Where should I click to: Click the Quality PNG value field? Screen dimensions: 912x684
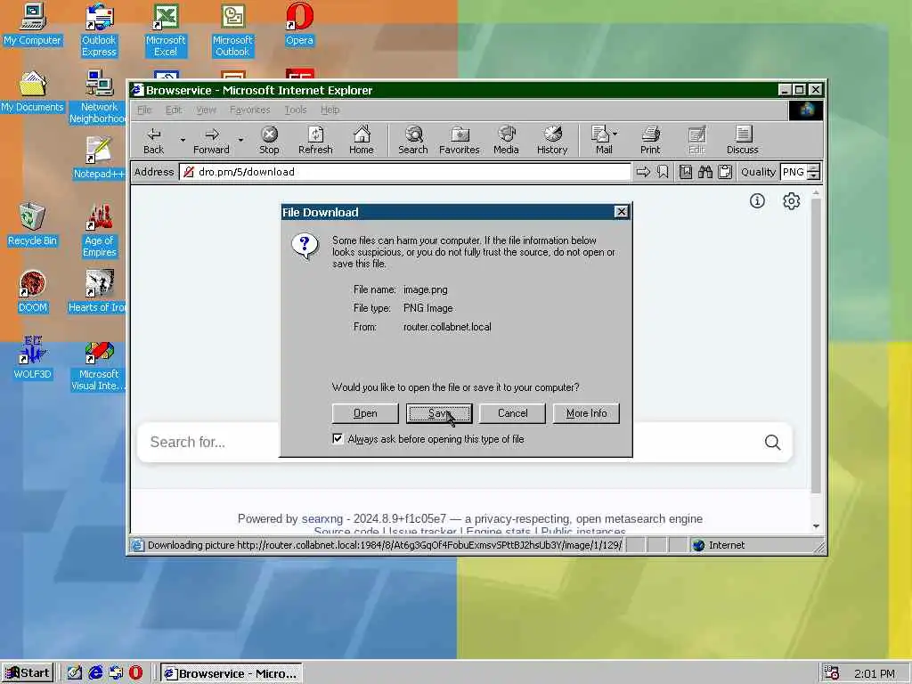point(794,172)
